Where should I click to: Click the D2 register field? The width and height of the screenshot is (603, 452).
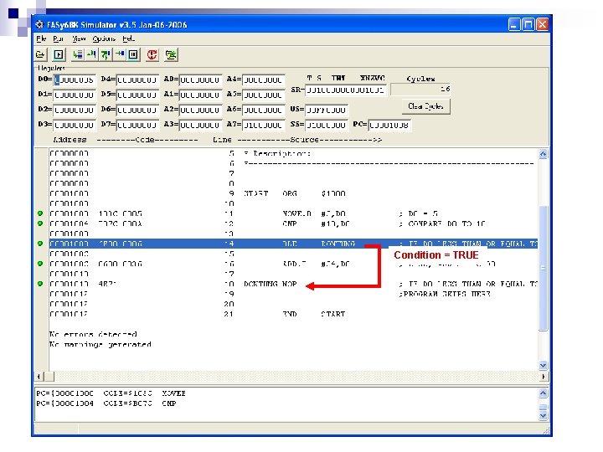click(x=75, y=110)
